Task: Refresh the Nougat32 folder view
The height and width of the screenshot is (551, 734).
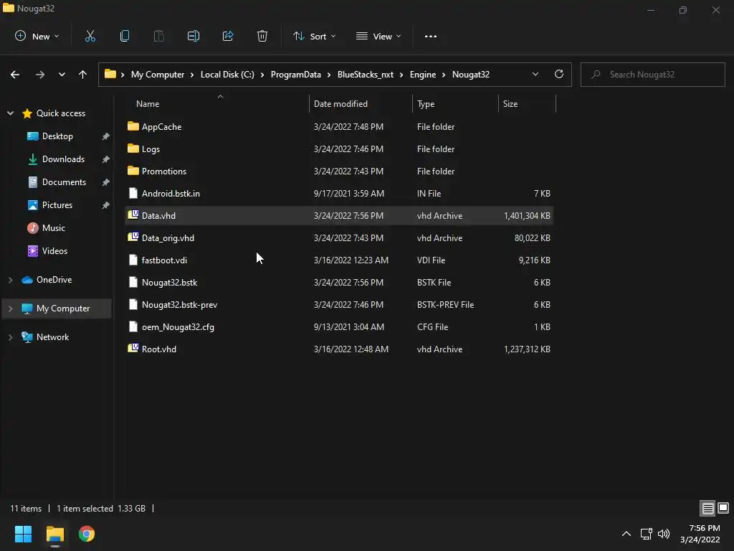Action: (x=559, y=74)
